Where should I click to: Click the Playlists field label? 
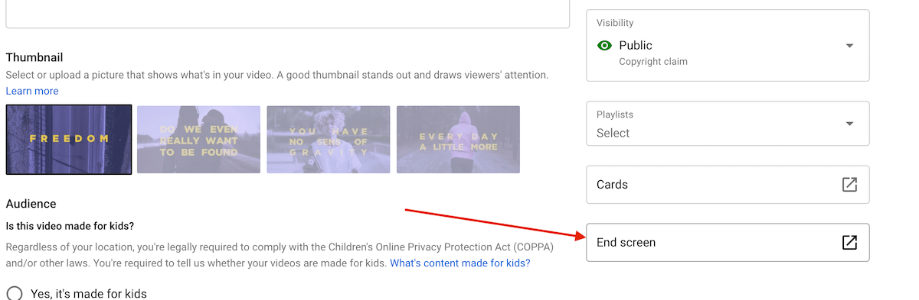point(615,115)
